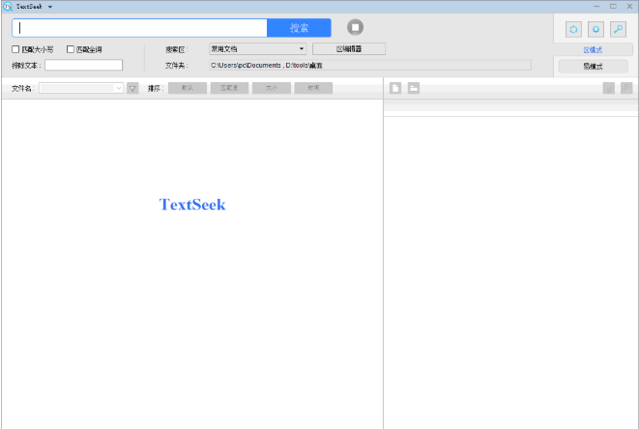The height and width of the screenshot is (429, 639).
Task: Sort results by 默认
Action: (188, 88)
